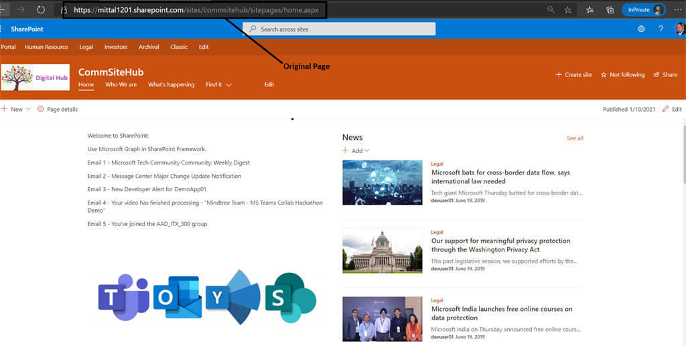Open the What's happening tab
The width and height of the screenshot is (686, 347).
[171, 85]
